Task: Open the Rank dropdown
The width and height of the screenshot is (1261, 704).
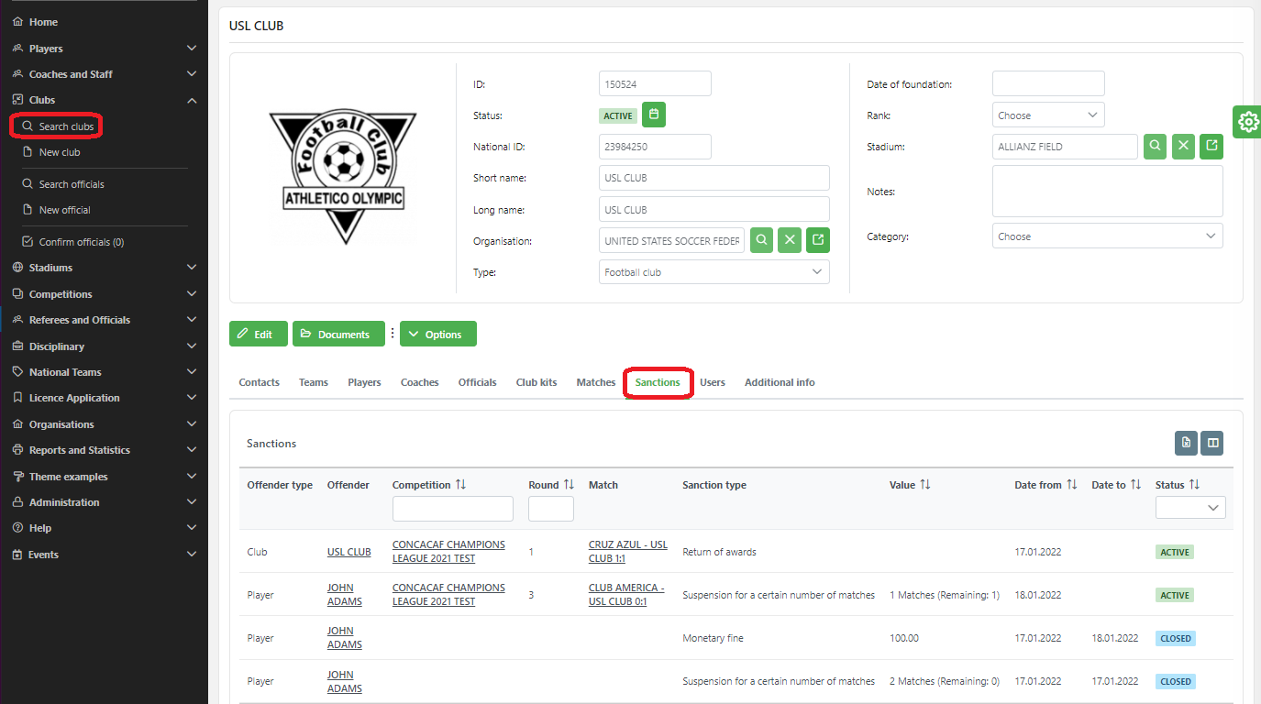Action: coord(1048,115)
